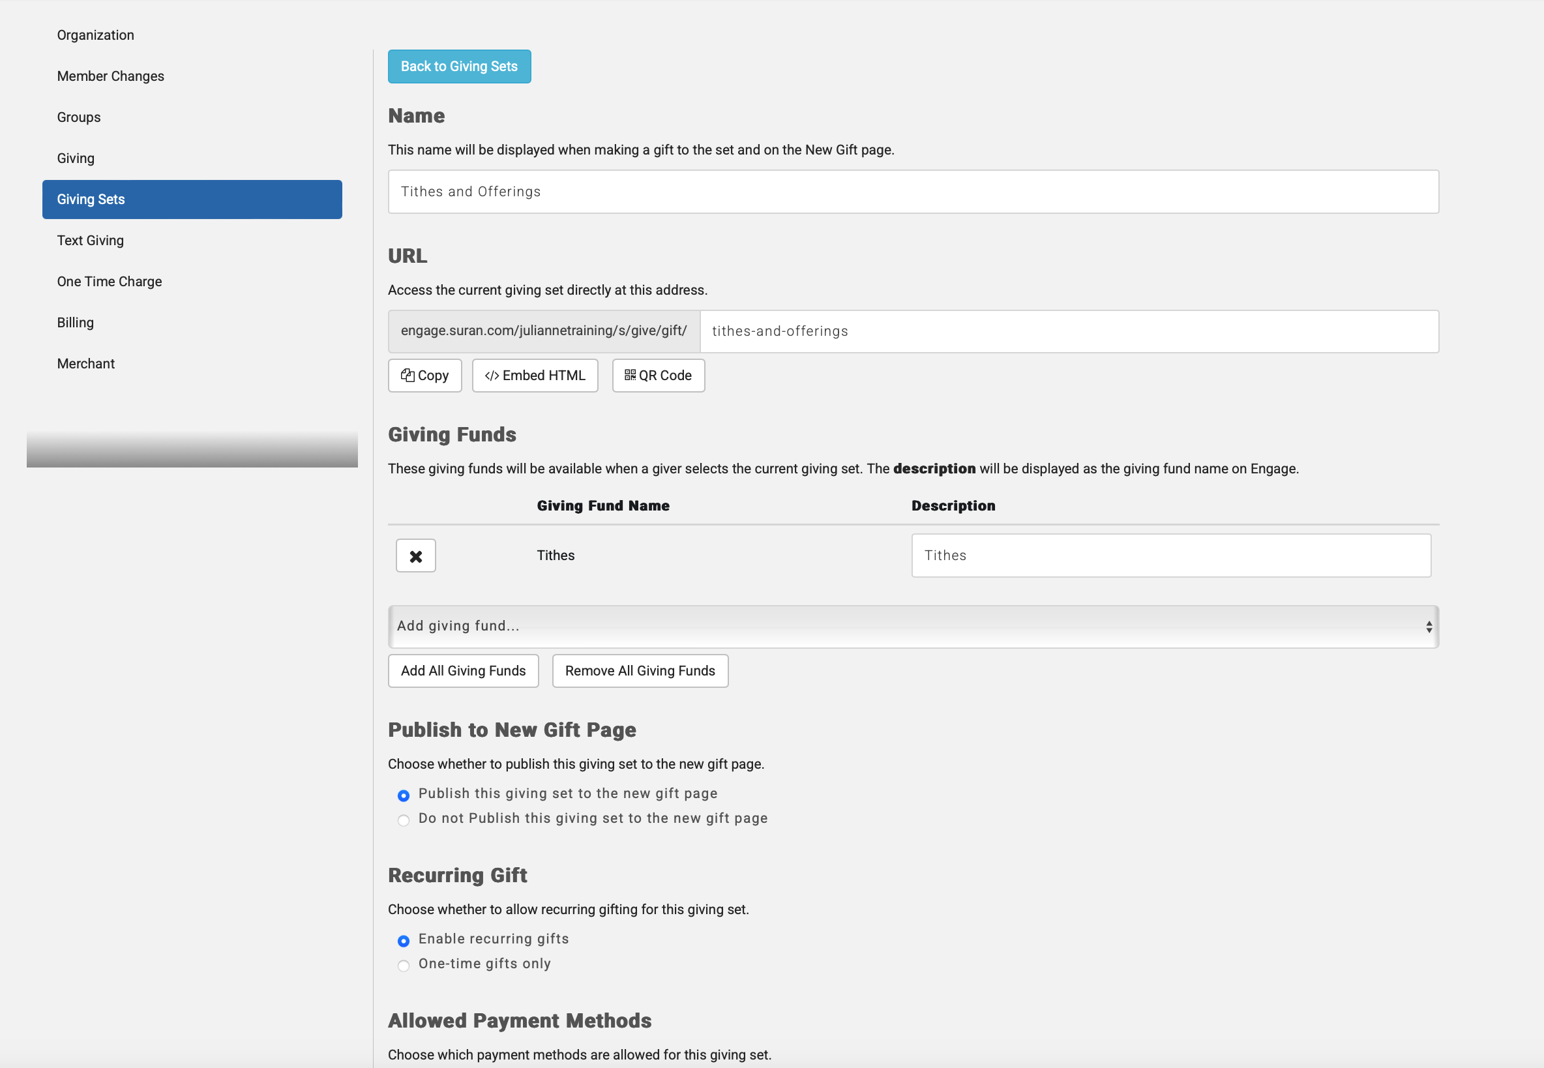Open the Add giving fund dropdown

pos(912,627)
